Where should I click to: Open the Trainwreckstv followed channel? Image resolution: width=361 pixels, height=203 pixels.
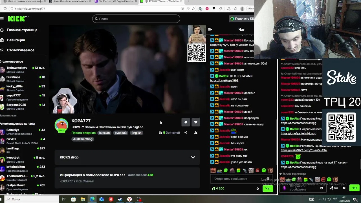point(23,70)
